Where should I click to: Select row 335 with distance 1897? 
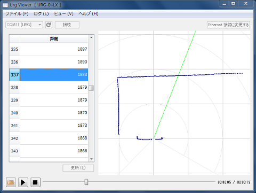(x=49, y=49)
